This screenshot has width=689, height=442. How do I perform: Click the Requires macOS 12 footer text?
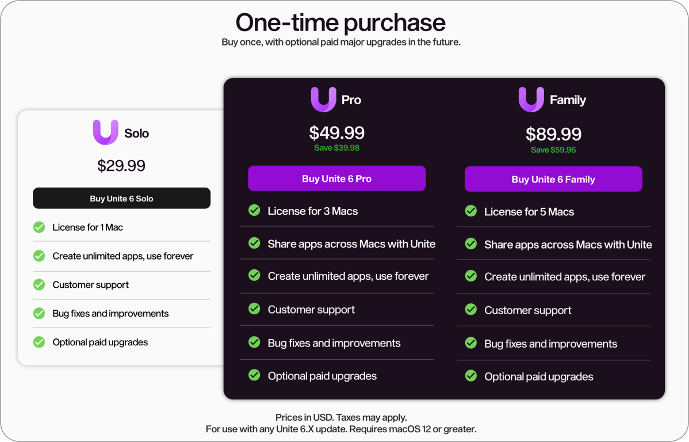[342, 429]
